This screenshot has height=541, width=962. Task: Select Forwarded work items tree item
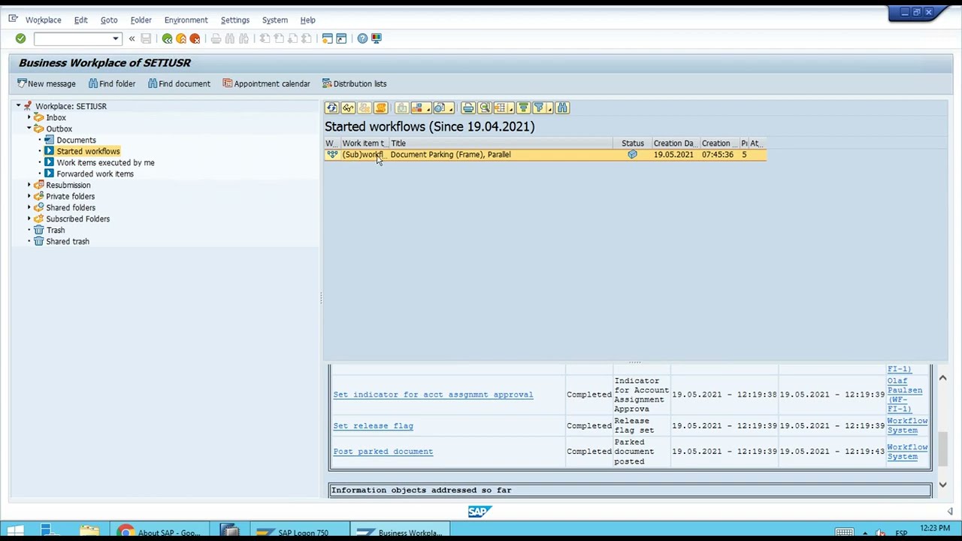(x=95, y=174)
